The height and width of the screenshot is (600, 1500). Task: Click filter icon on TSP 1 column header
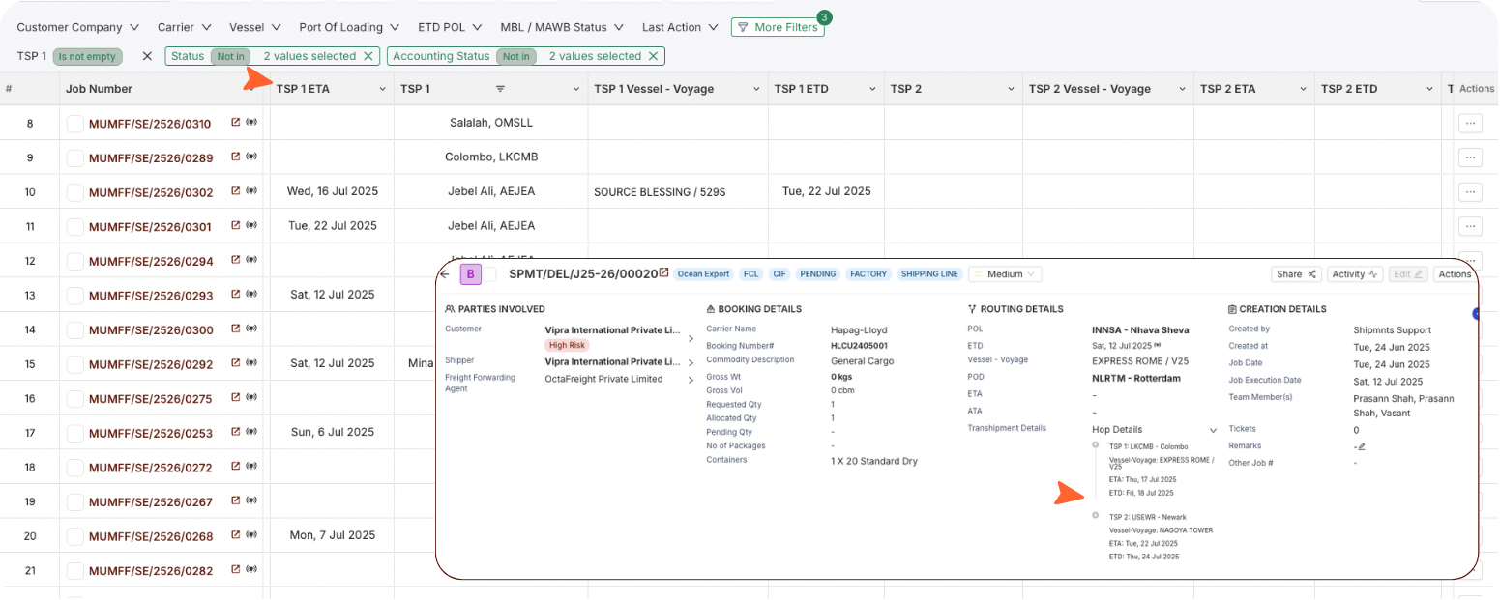coord(500,89)
